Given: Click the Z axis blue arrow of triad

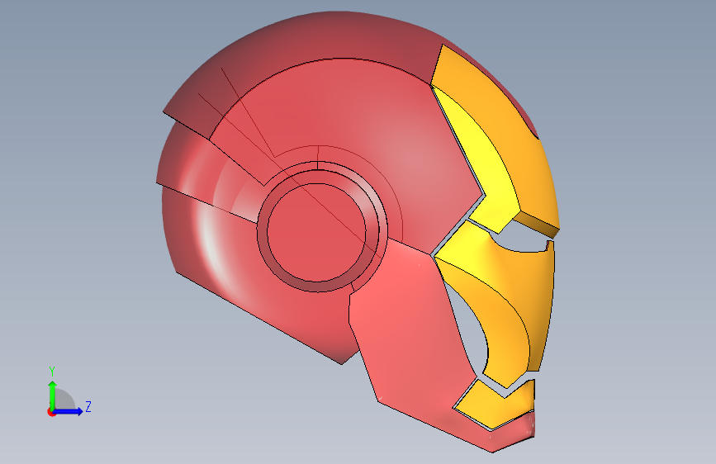Looking at the screenshot, I should click(x=69, y=411).
